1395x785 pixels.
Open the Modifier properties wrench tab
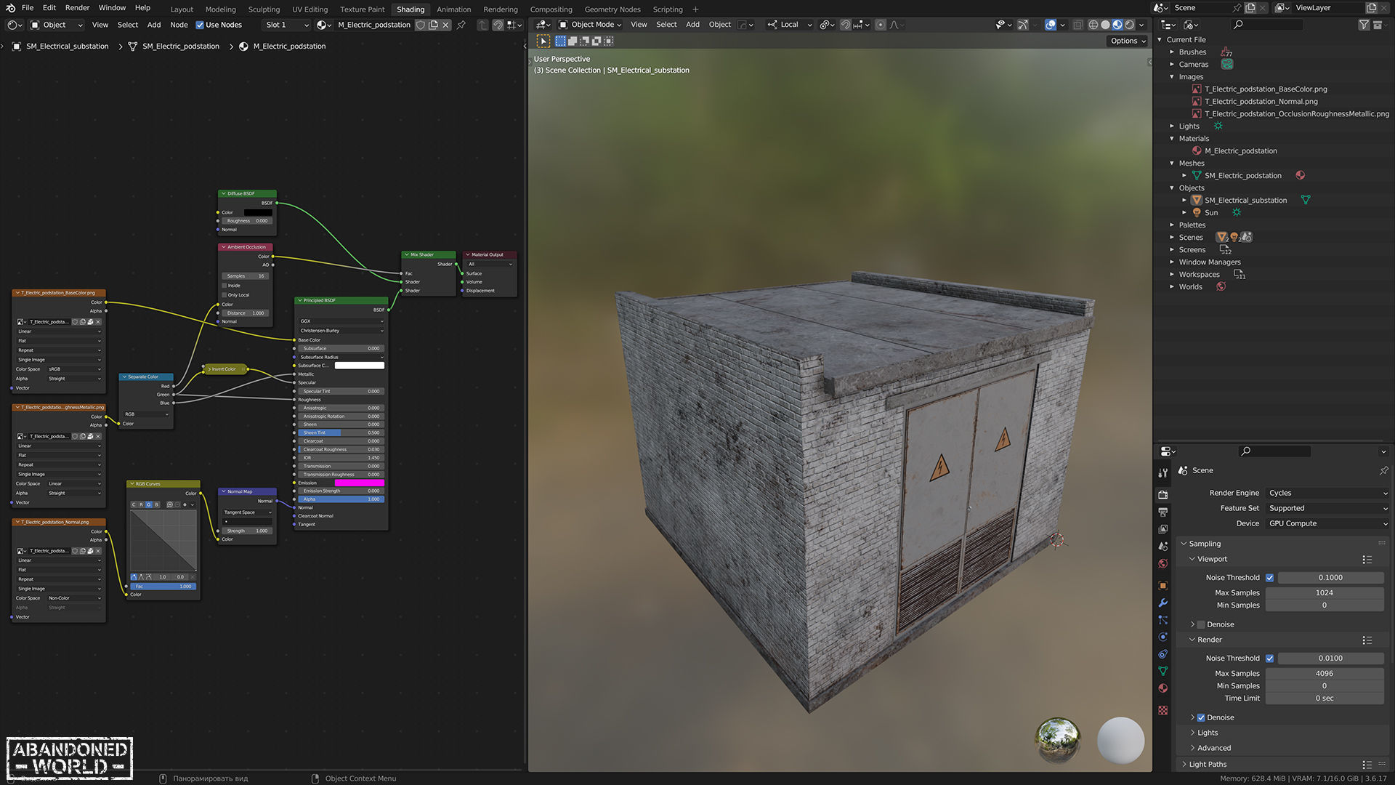1163,603
